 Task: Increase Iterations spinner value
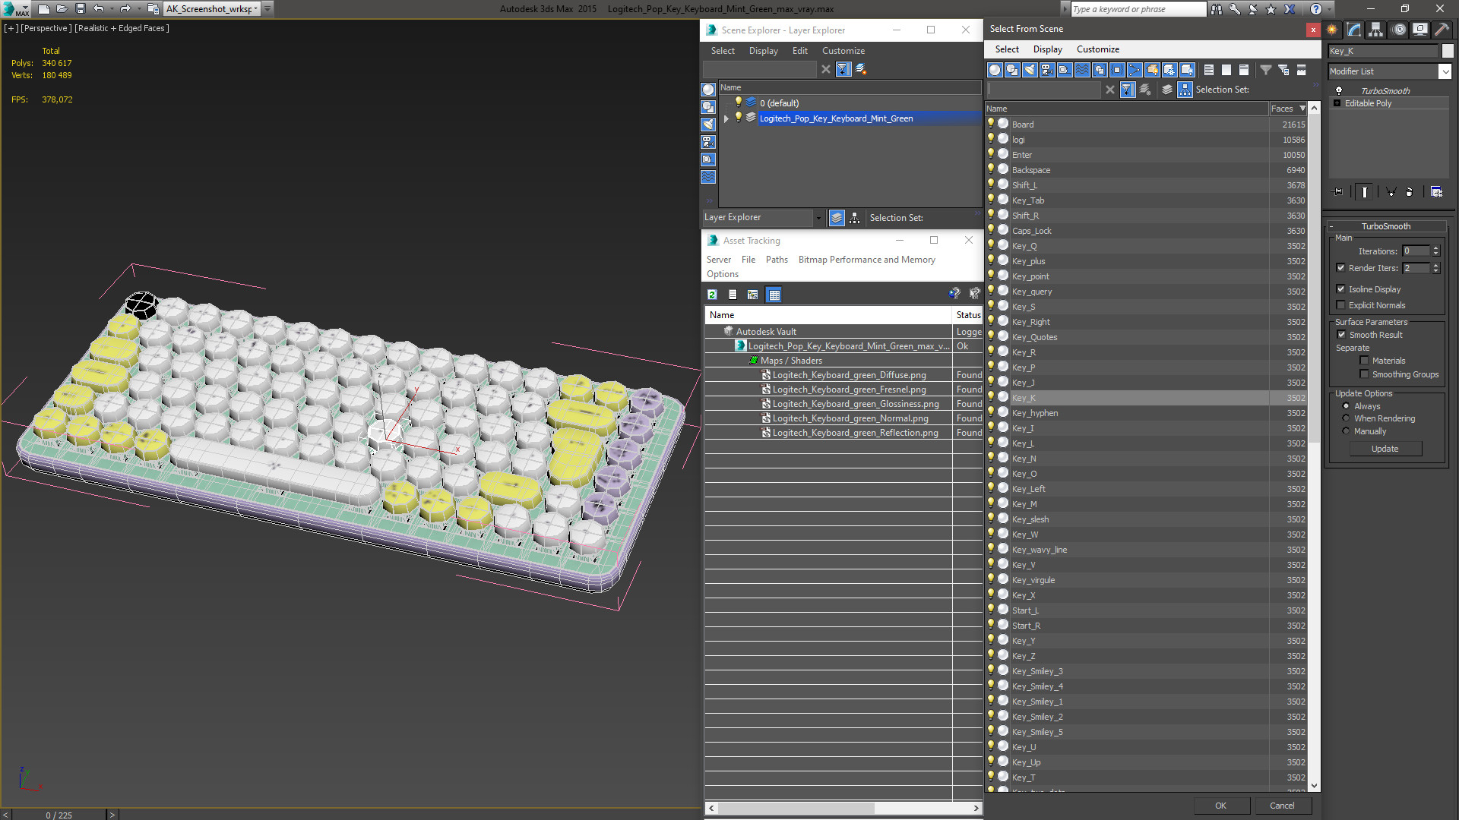(1435, 248)
